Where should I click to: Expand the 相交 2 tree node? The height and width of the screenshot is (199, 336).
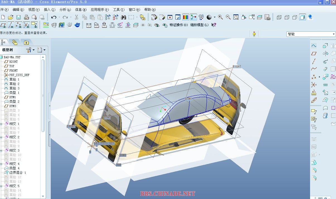click(x=1, y=137)
